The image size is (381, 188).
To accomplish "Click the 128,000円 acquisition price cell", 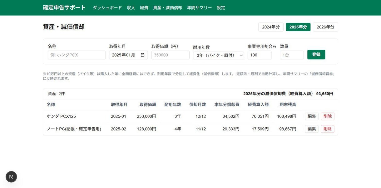I will pyautogui.click(x=146, y=129).
